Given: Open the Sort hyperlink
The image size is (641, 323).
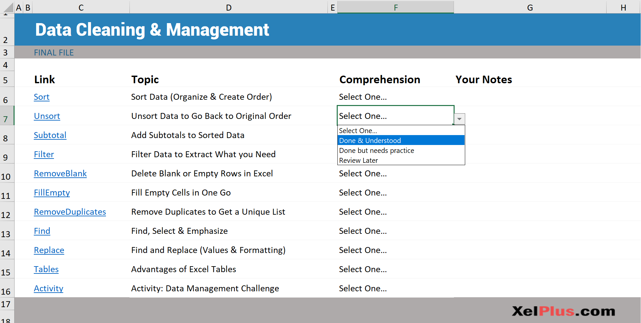Looking at the screenshot, I should tap(42, 97).
